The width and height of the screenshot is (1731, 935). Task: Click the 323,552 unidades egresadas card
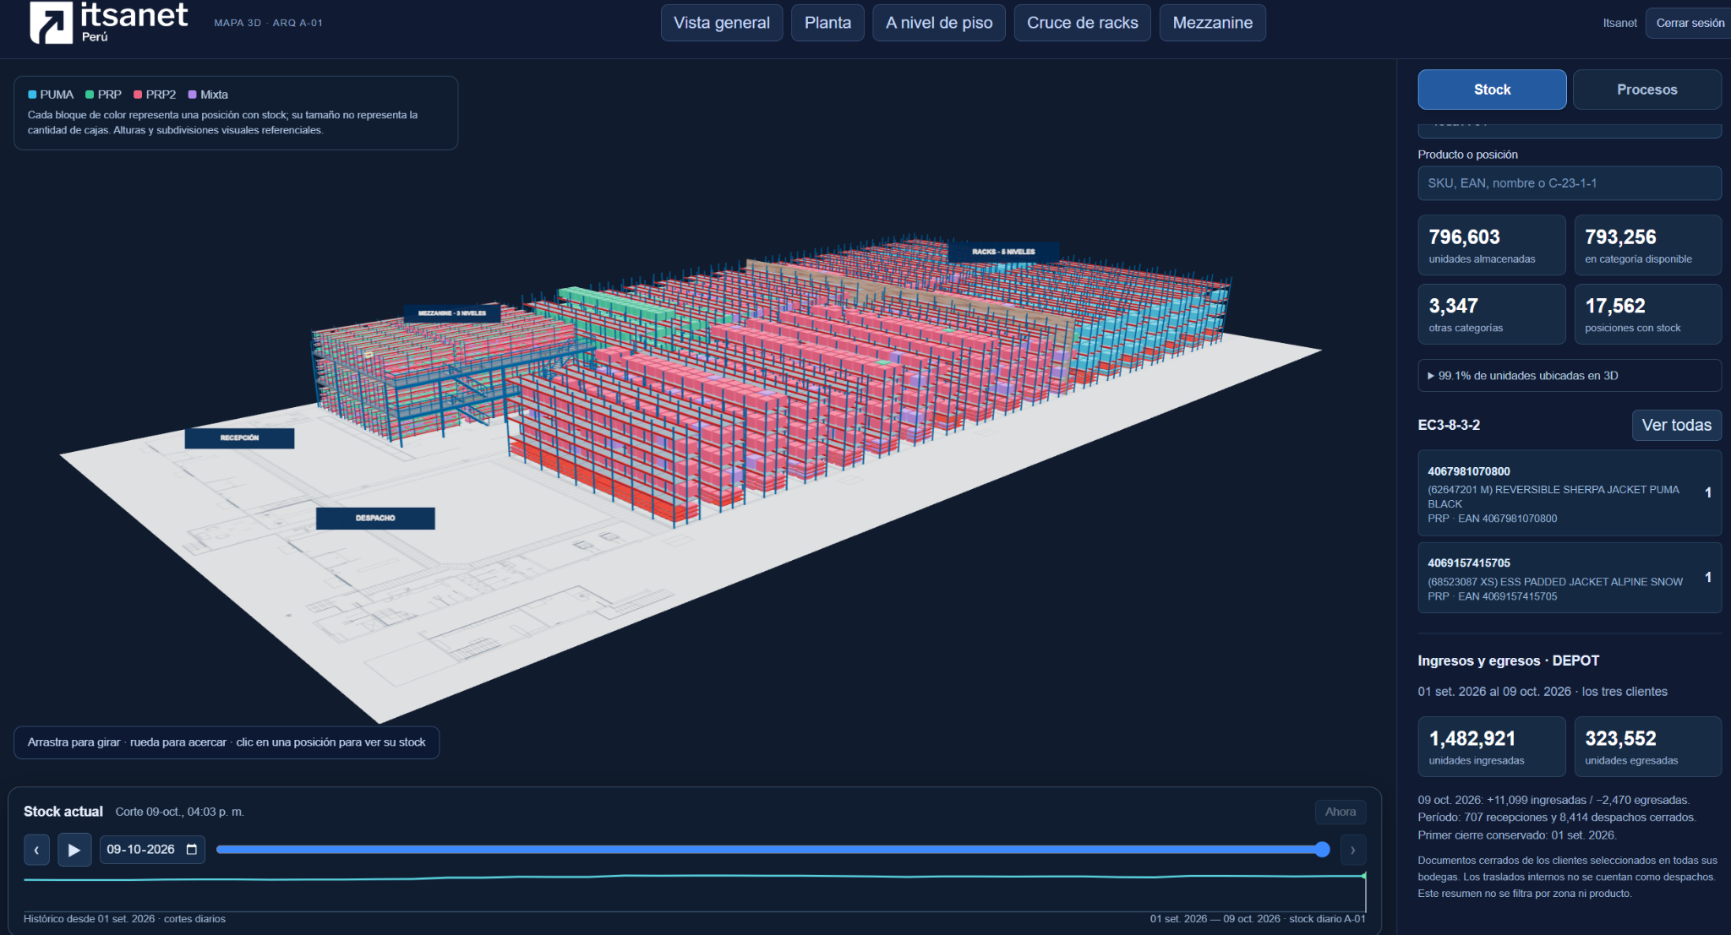1647,747
